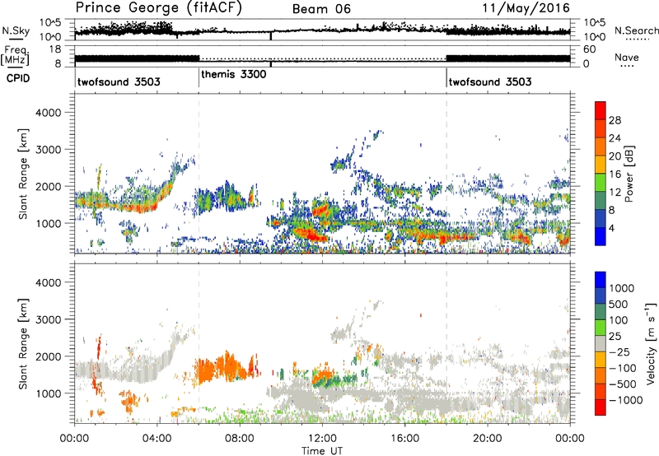Click the '08:00' time tick label
The width and height of the screenshot is (659, 456).
pyautogui.click(x=240, y=439)
